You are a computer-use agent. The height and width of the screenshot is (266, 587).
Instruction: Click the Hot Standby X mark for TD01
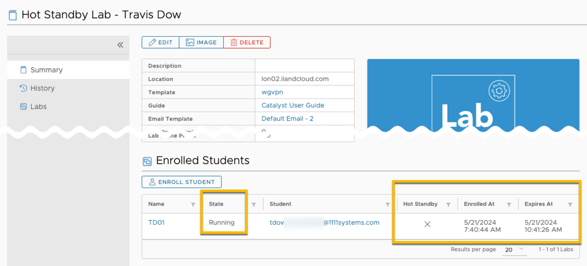coord(427,225)
